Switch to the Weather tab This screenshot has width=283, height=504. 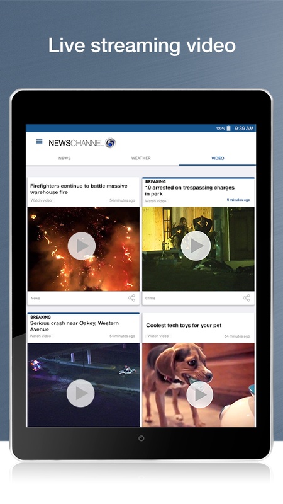141,158
